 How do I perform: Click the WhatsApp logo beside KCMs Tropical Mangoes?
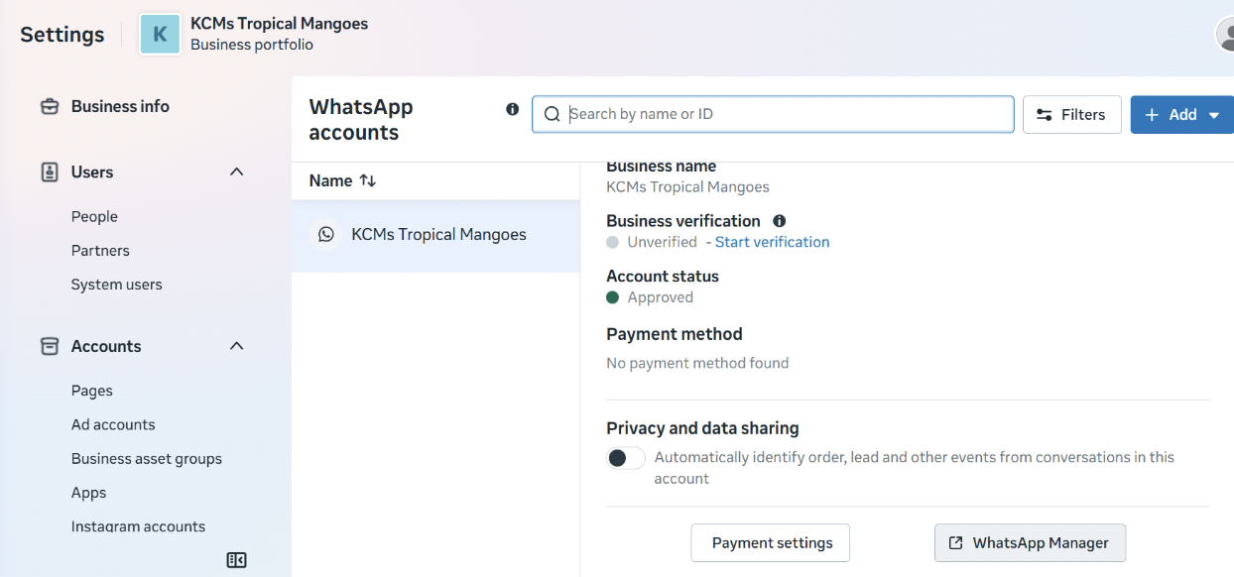click(326, 235)
